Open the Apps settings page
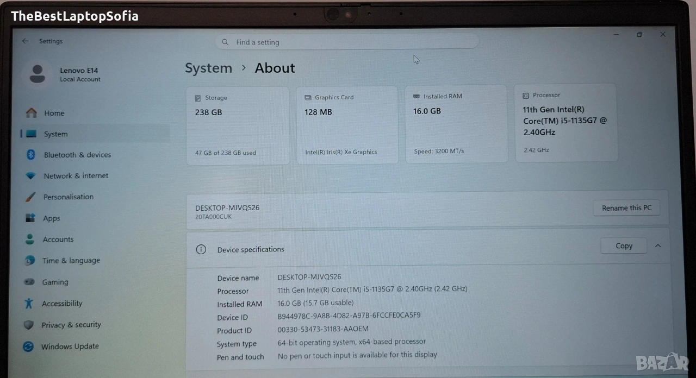 point(52,218)
